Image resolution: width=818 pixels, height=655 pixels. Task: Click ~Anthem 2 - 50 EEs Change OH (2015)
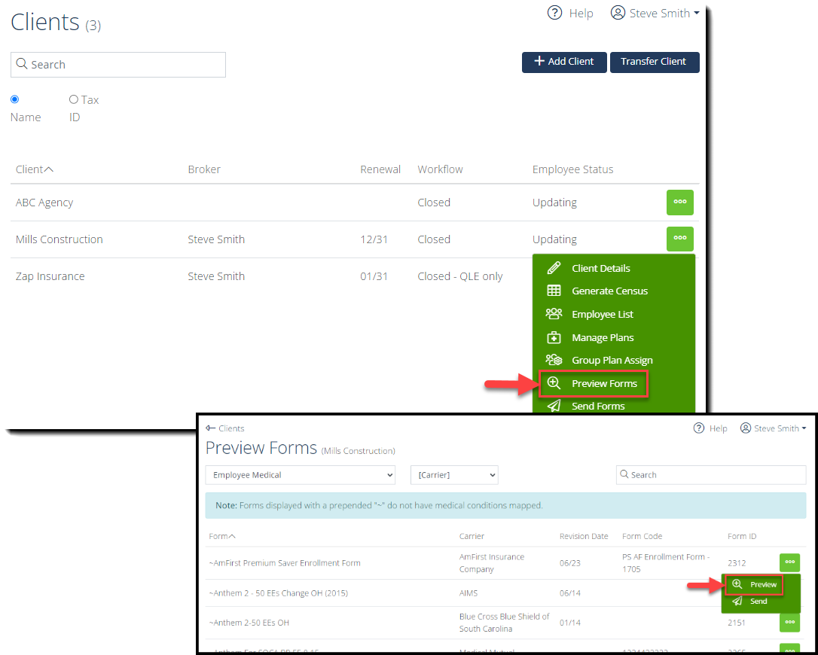pyautogui.click(x=278, y=593)
